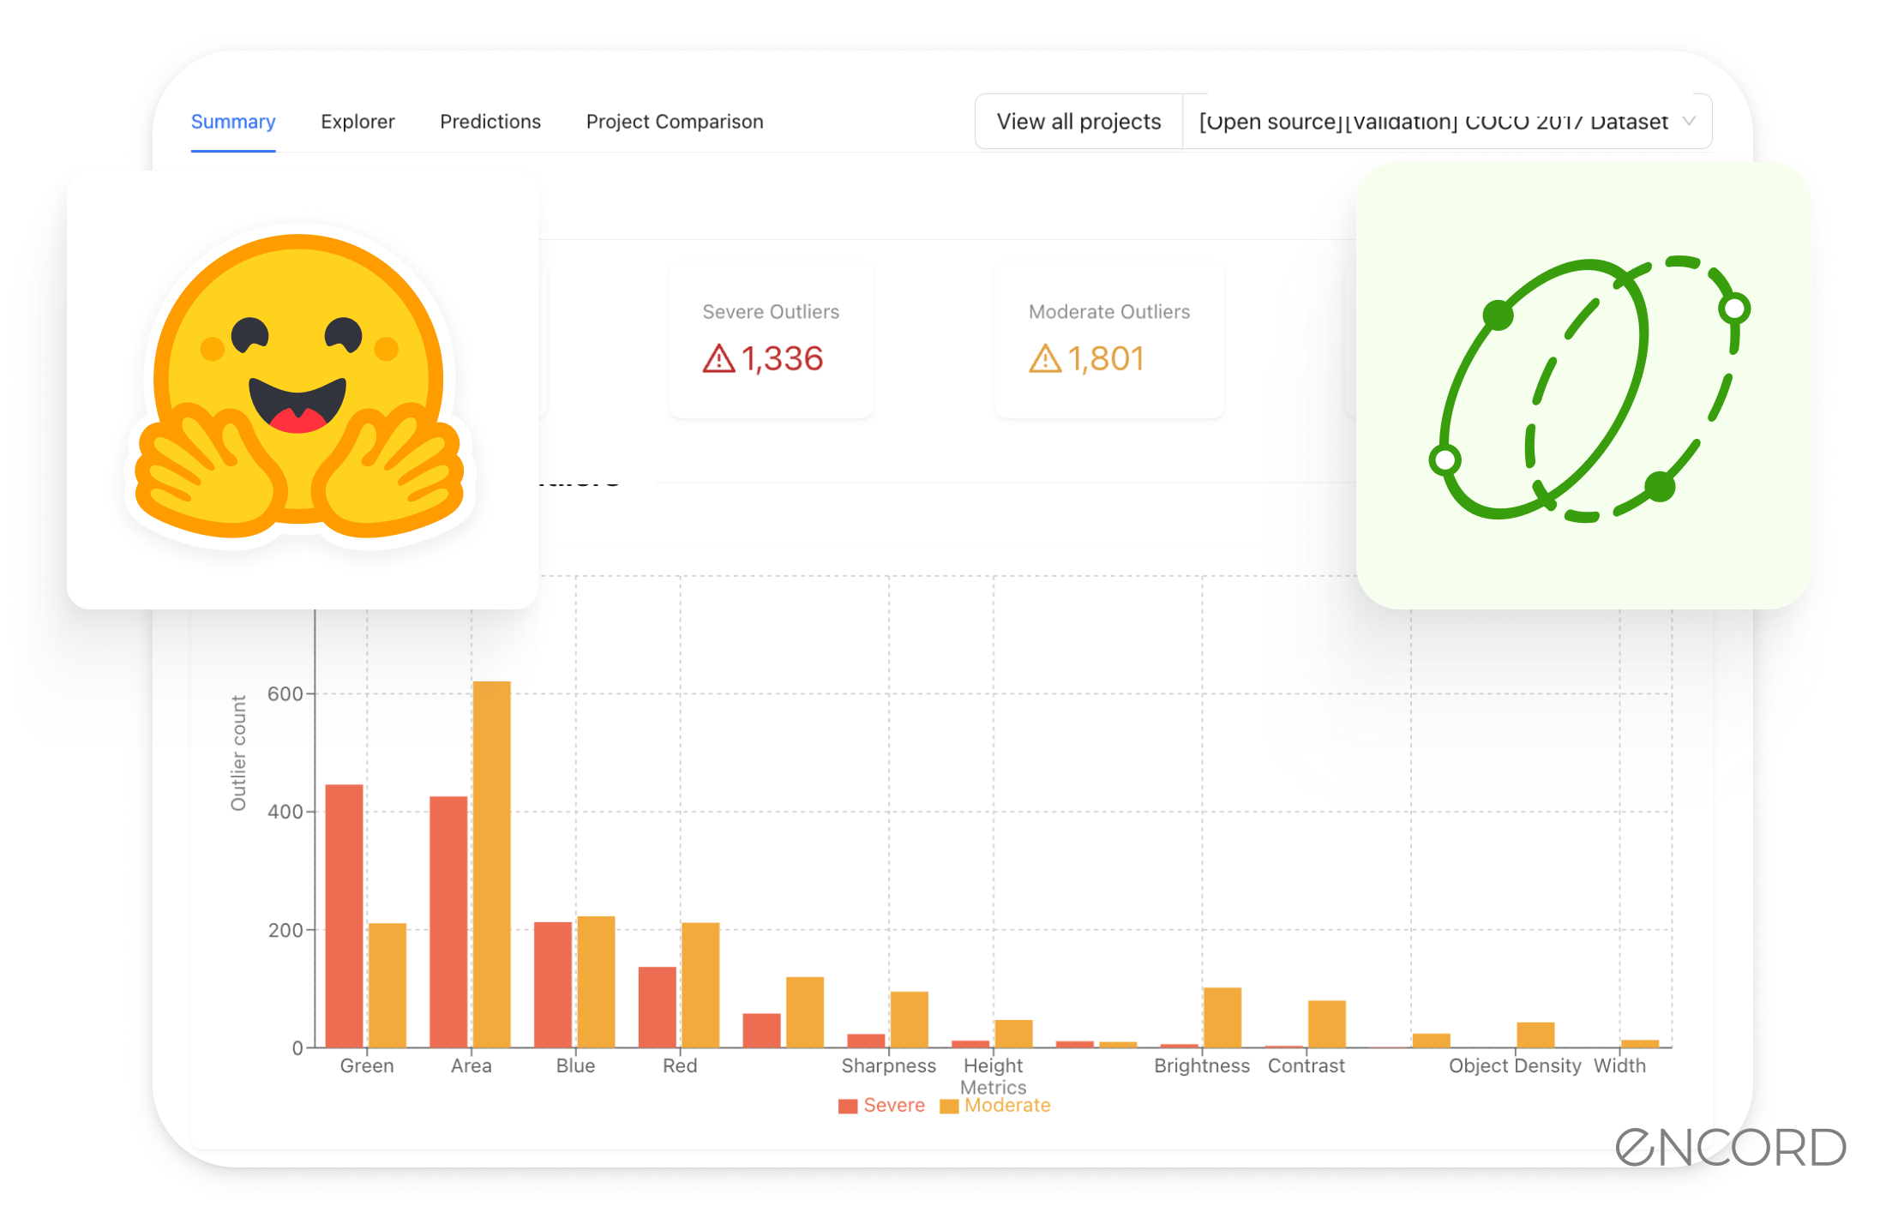Select the Severe Outliers 1,336 card

pyautogui.click(x=771, y=339)
